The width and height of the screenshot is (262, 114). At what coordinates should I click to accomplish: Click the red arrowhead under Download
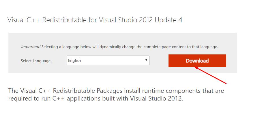pyautogui.click(x=197, y=68)
